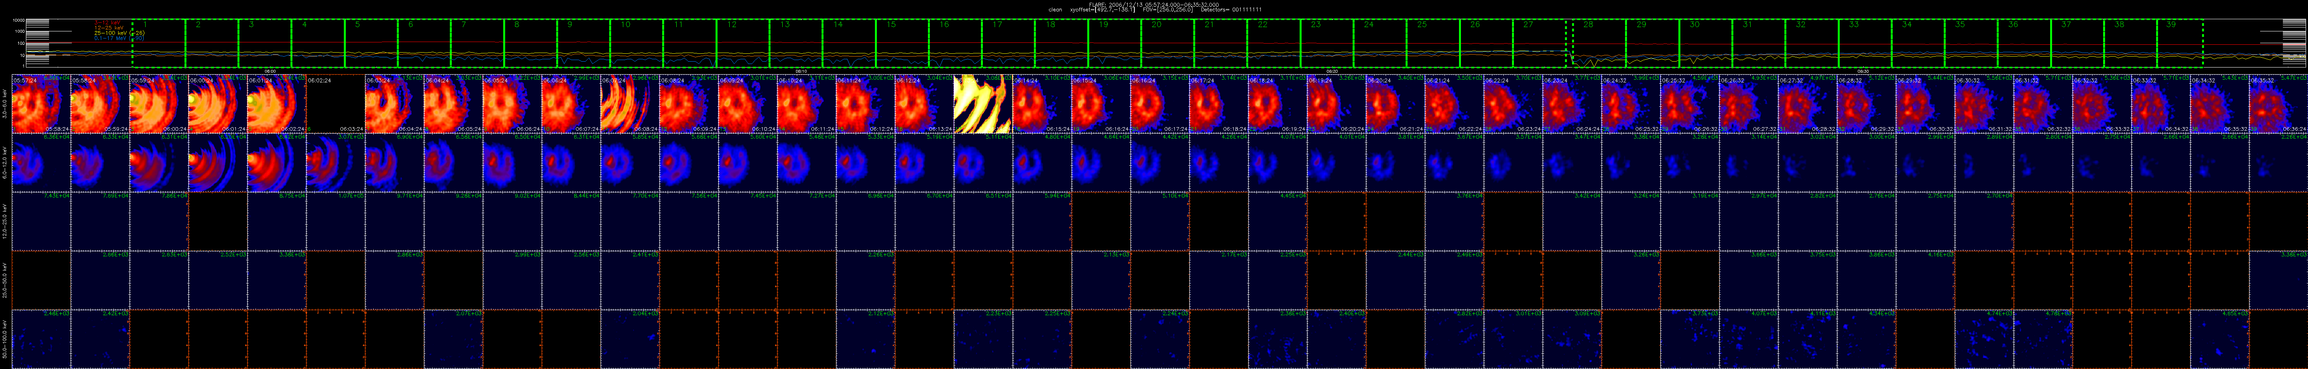This screenshot has width=2308, height=369.
Task: Click the '10000' y-axis label of the light curve
Action: tap(18, 20)
